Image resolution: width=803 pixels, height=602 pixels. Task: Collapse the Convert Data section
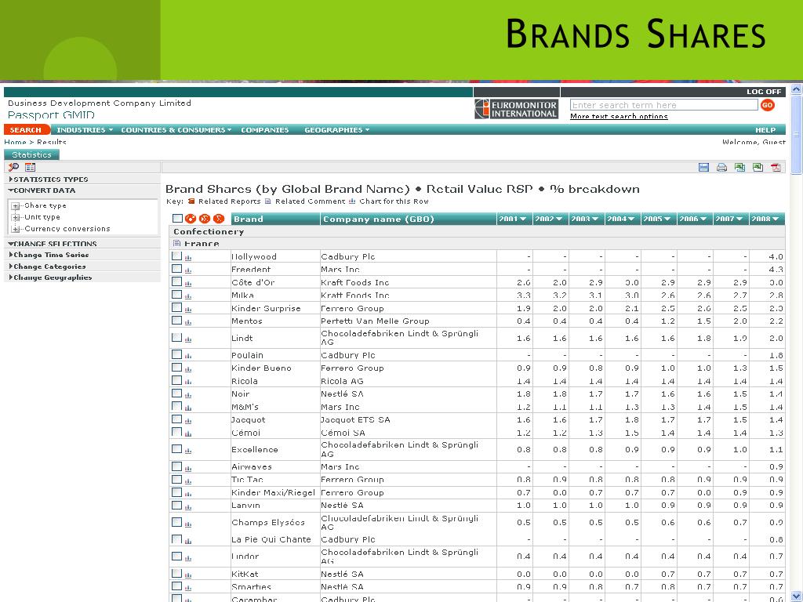42,190
